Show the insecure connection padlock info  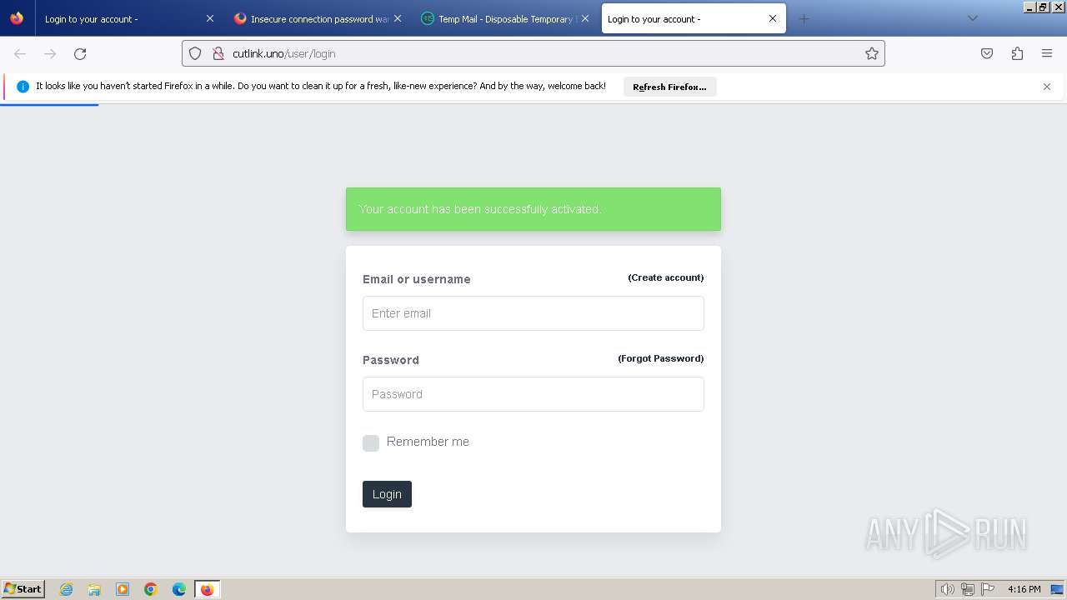(218, 54)
